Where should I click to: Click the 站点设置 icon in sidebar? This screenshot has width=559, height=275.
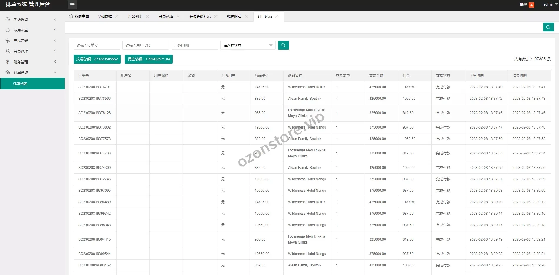(8, 30)
